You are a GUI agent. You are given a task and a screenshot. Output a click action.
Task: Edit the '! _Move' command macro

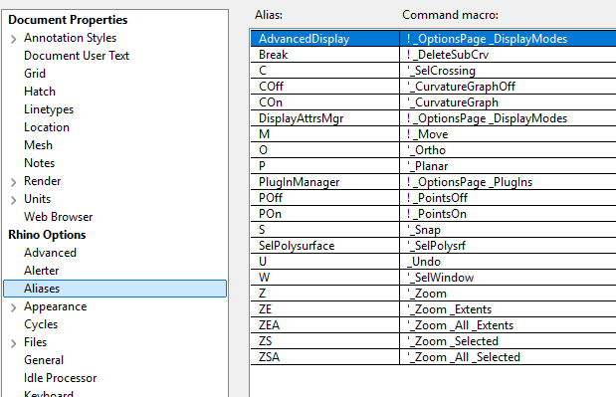click(x=508, y=134)
